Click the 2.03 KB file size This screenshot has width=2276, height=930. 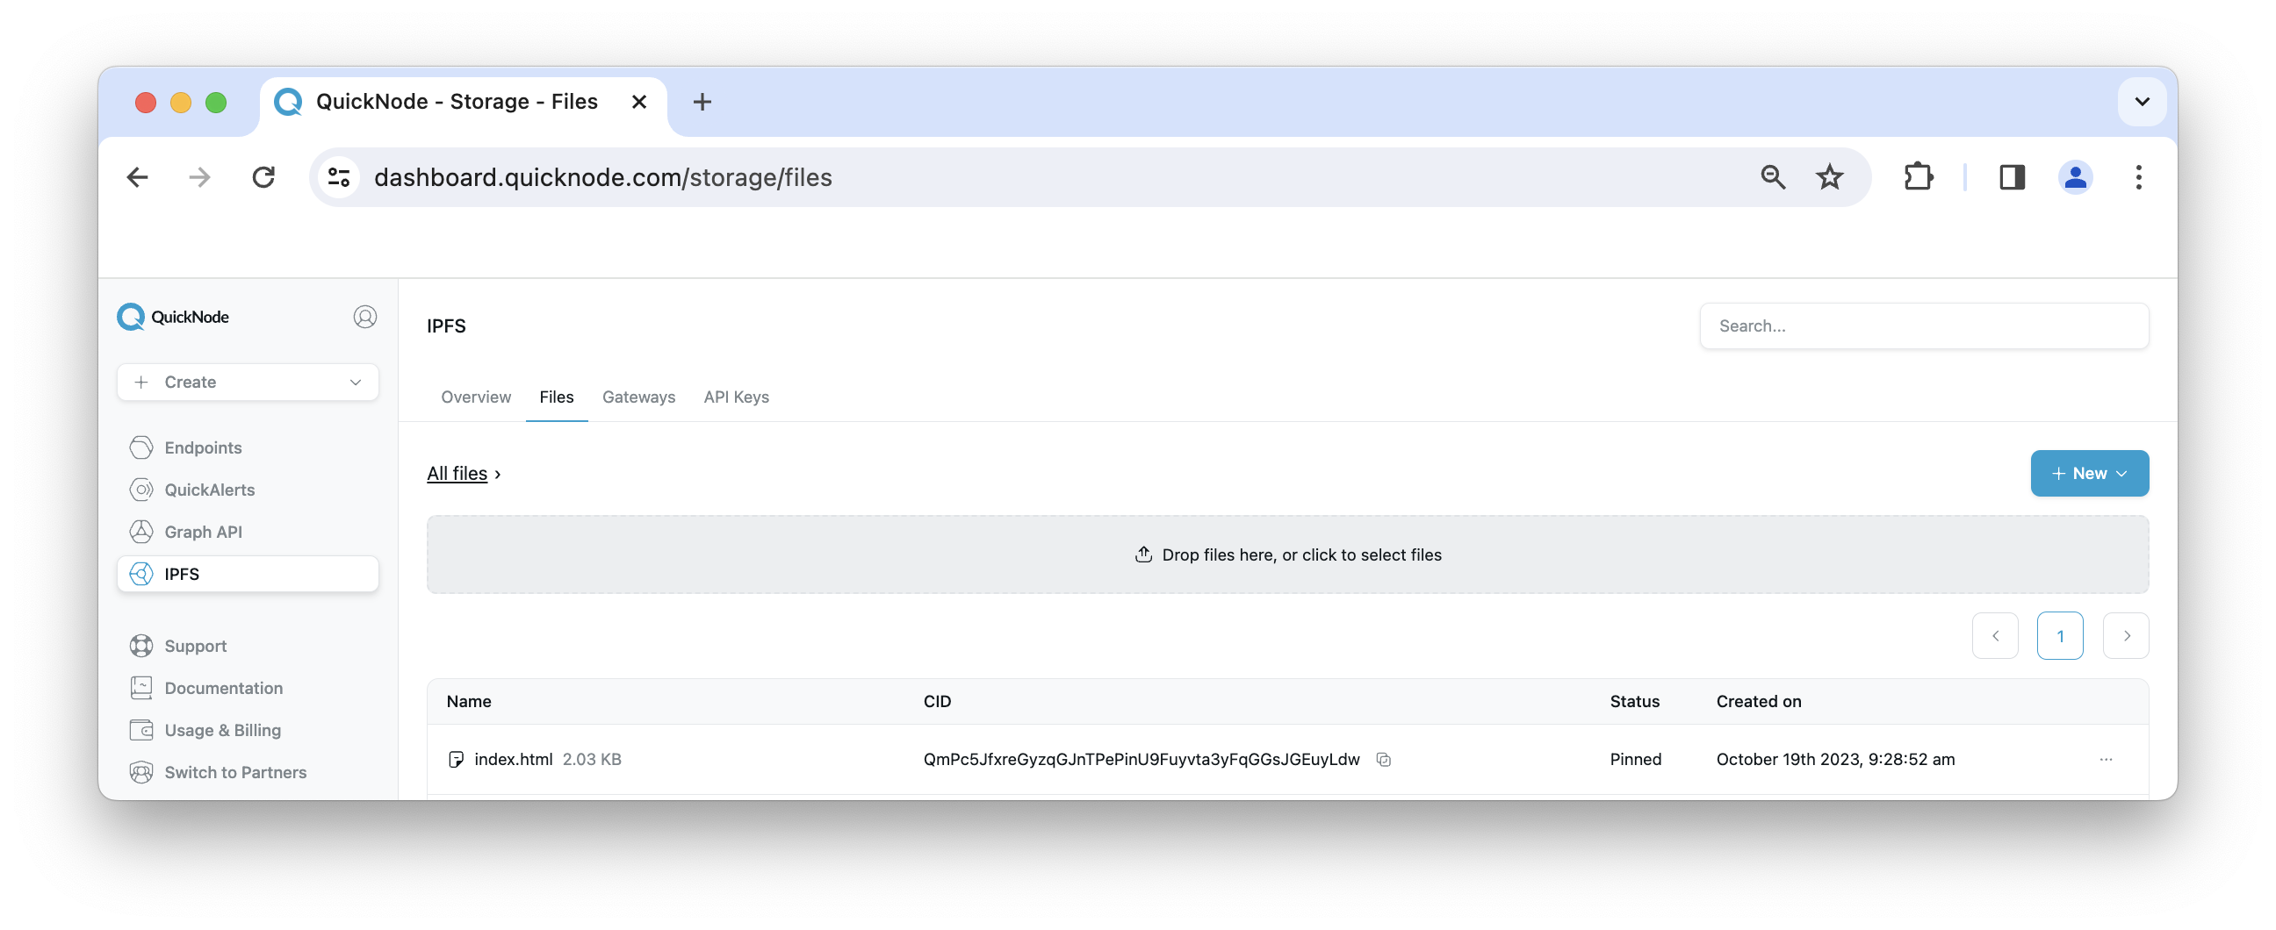tap(592, 760)
